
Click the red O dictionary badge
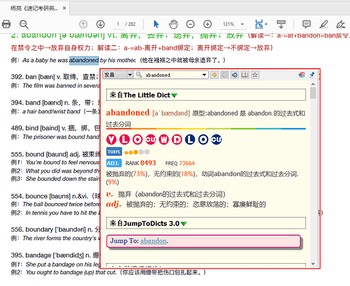pos(137,140)
